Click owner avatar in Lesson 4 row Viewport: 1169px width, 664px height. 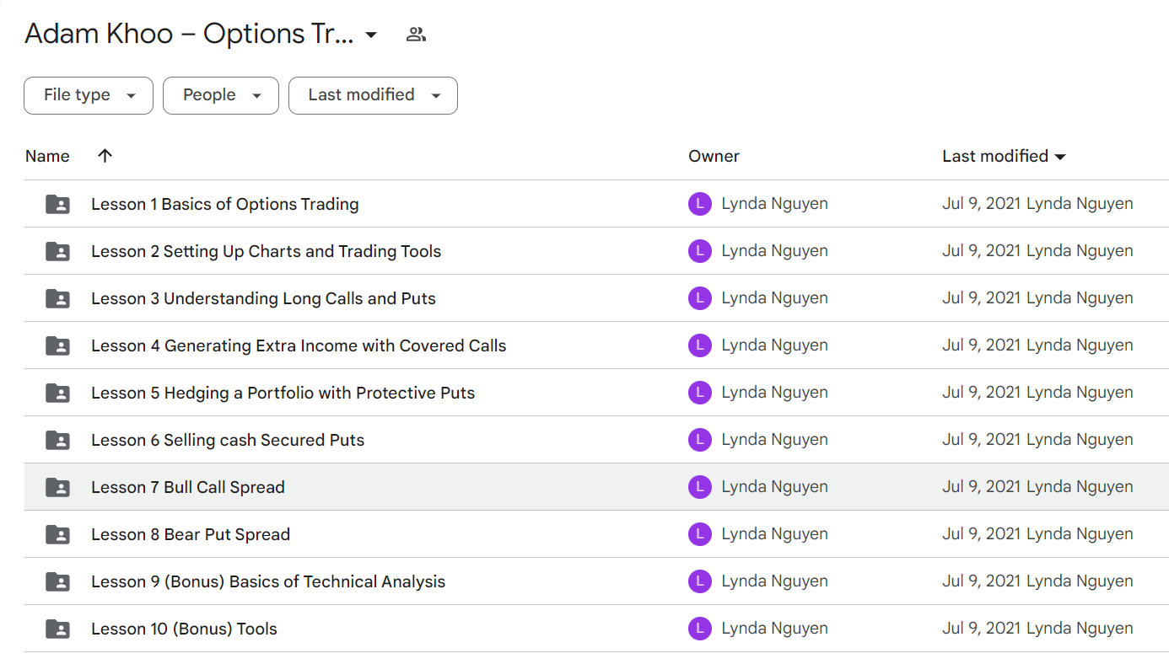[700, 345]
